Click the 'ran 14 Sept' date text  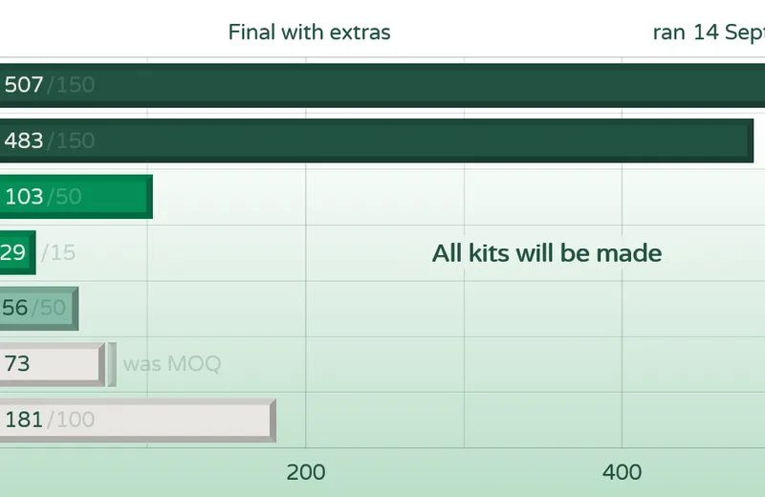pos(709,32)
